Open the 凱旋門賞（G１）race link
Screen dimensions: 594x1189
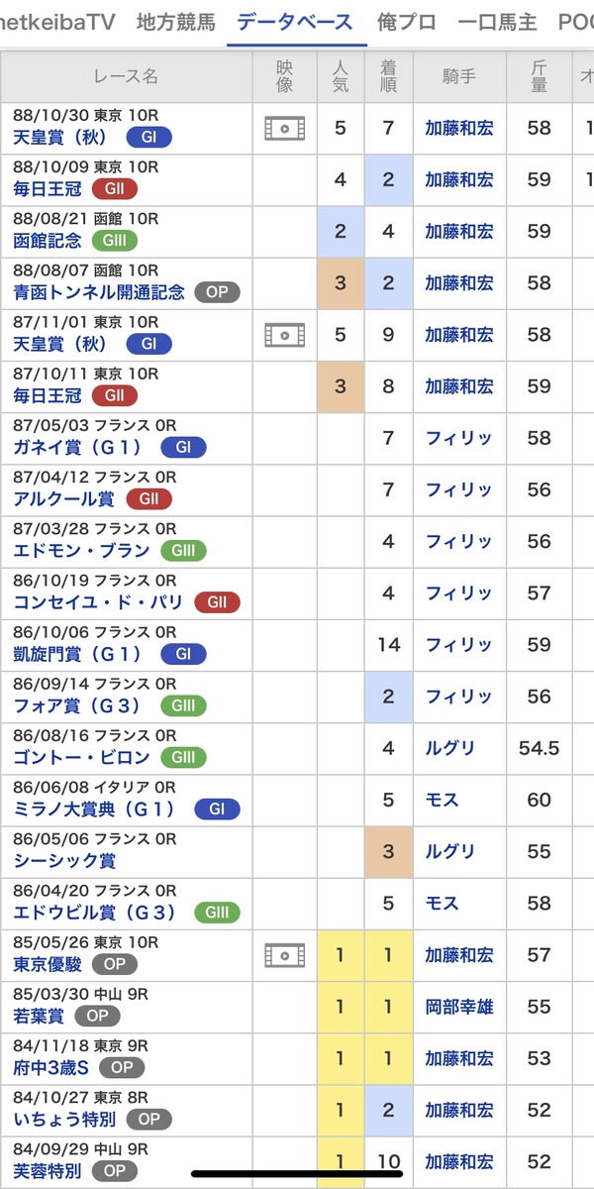[x=81, y=654]
